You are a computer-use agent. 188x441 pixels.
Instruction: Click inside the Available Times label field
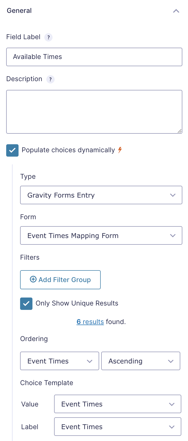click(94, 57)
